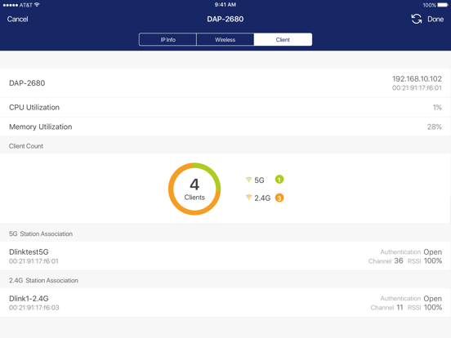This screenshot has width=451, height=338.
Task: Tap the Cancel button
Action: [17, 20]
